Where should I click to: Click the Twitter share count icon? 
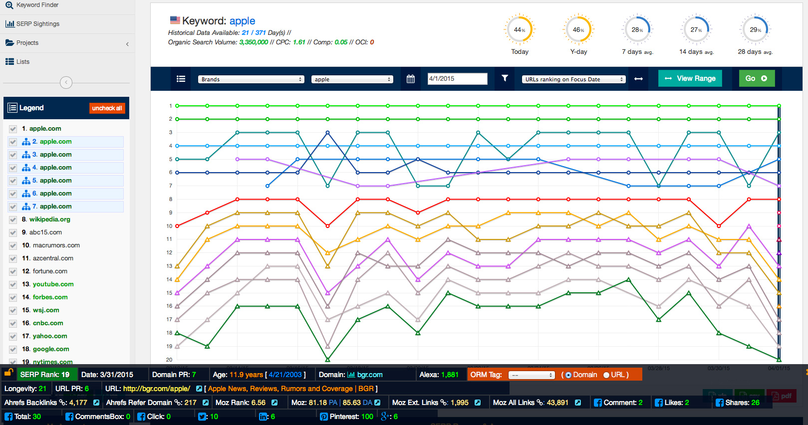point(202,417)
